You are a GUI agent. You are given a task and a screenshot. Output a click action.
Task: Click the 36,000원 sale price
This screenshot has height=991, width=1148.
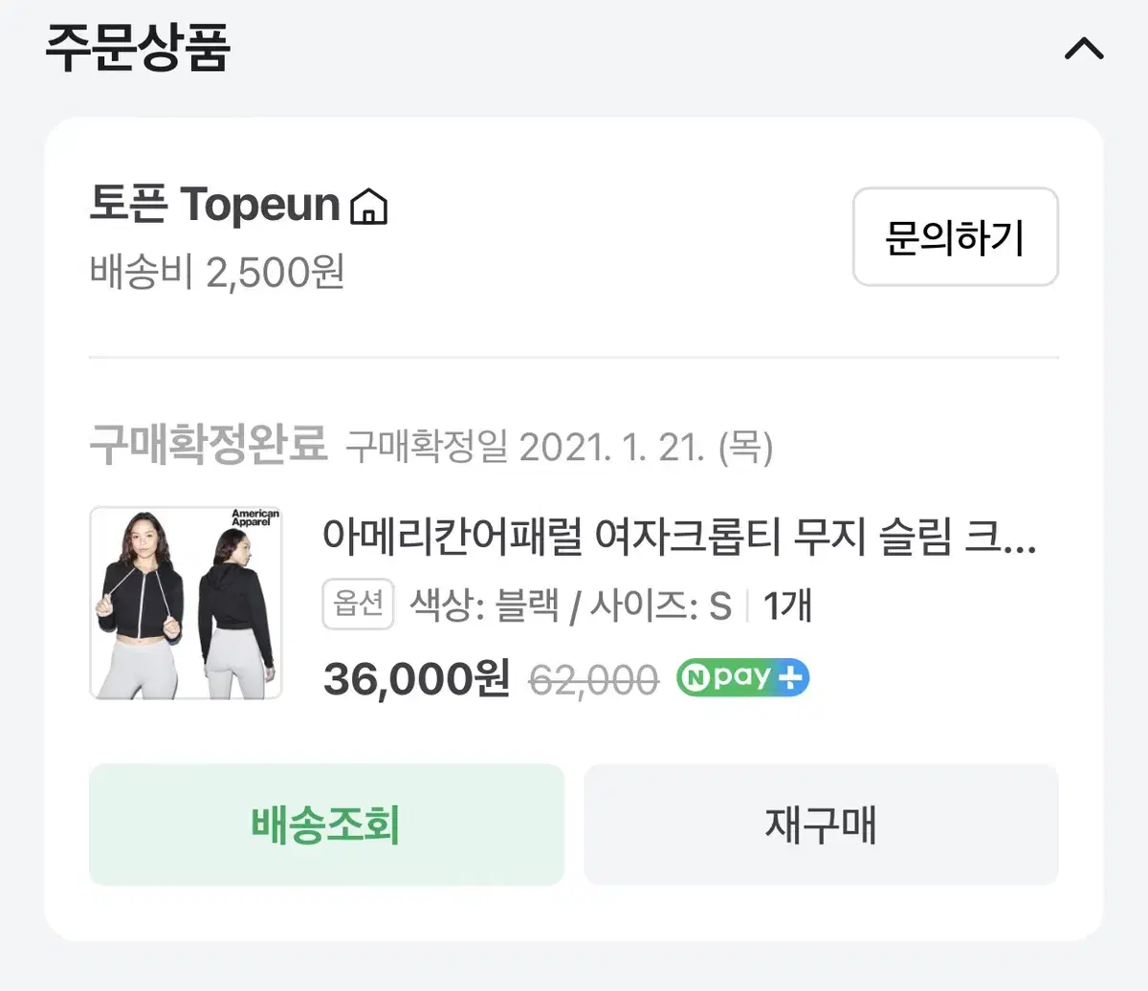point(416,679)
